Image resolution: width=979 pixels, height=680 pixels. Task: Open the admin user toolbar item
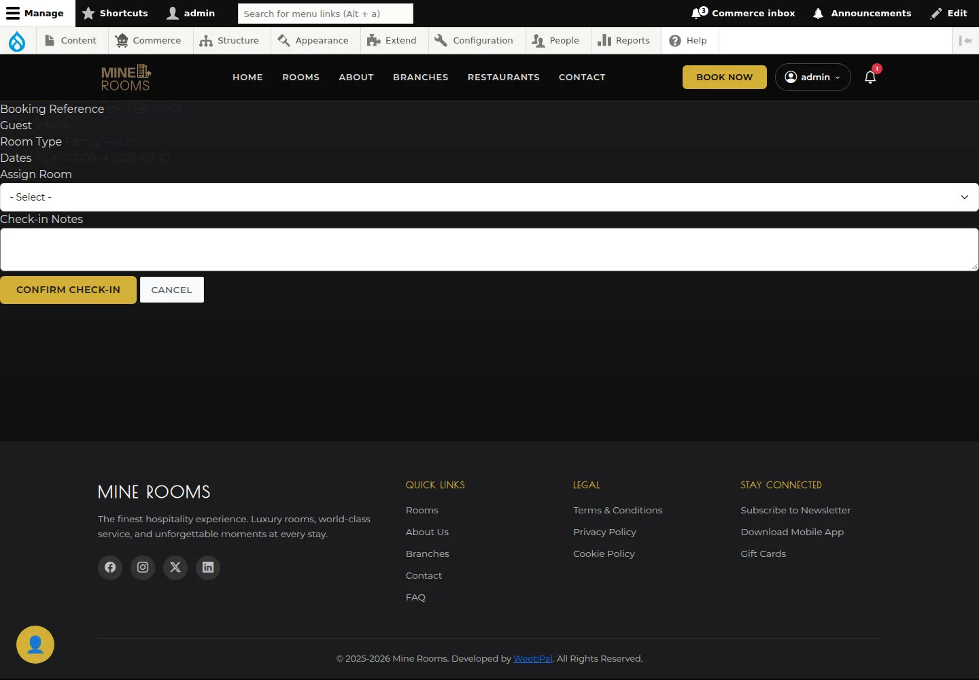click(x=191, y=13)
